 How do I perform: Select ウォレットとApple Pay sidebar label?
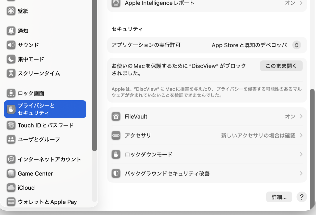47,202
